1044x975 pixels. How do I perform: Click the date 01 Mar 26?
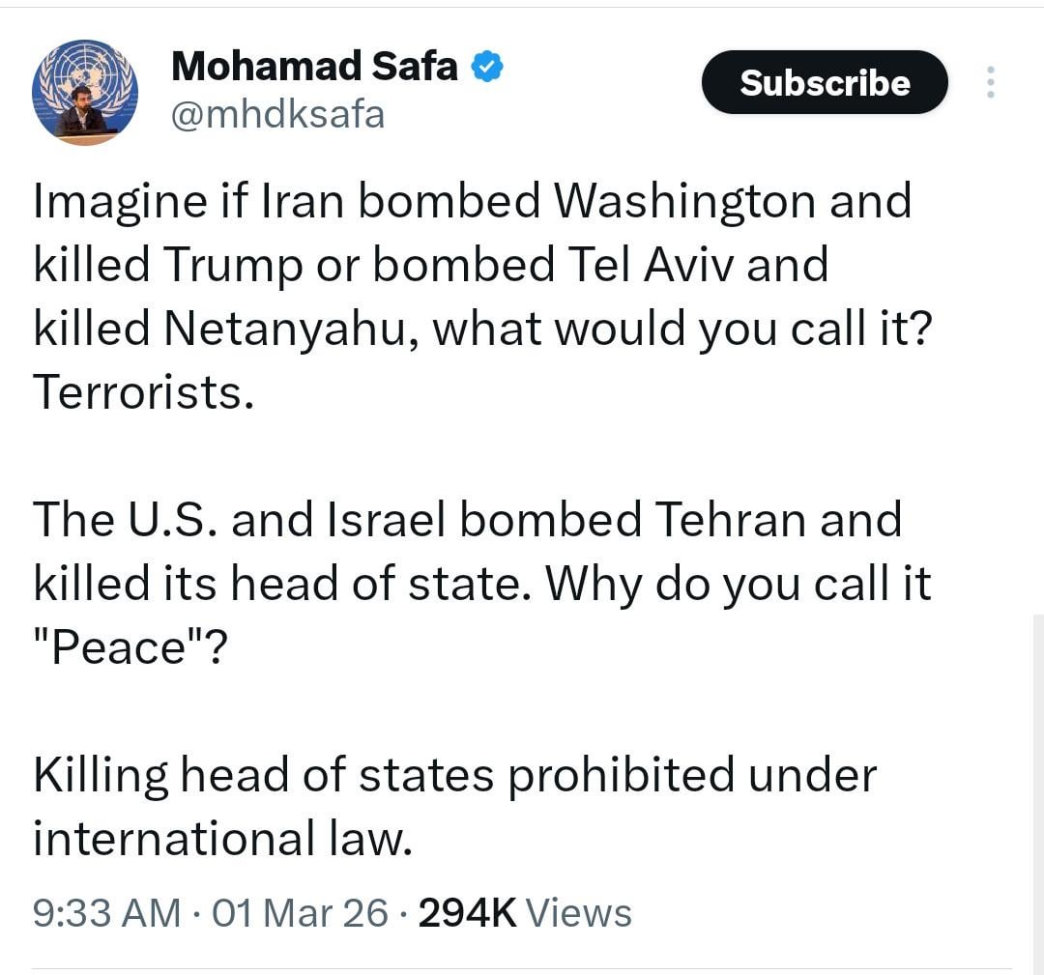pos(300,912)
